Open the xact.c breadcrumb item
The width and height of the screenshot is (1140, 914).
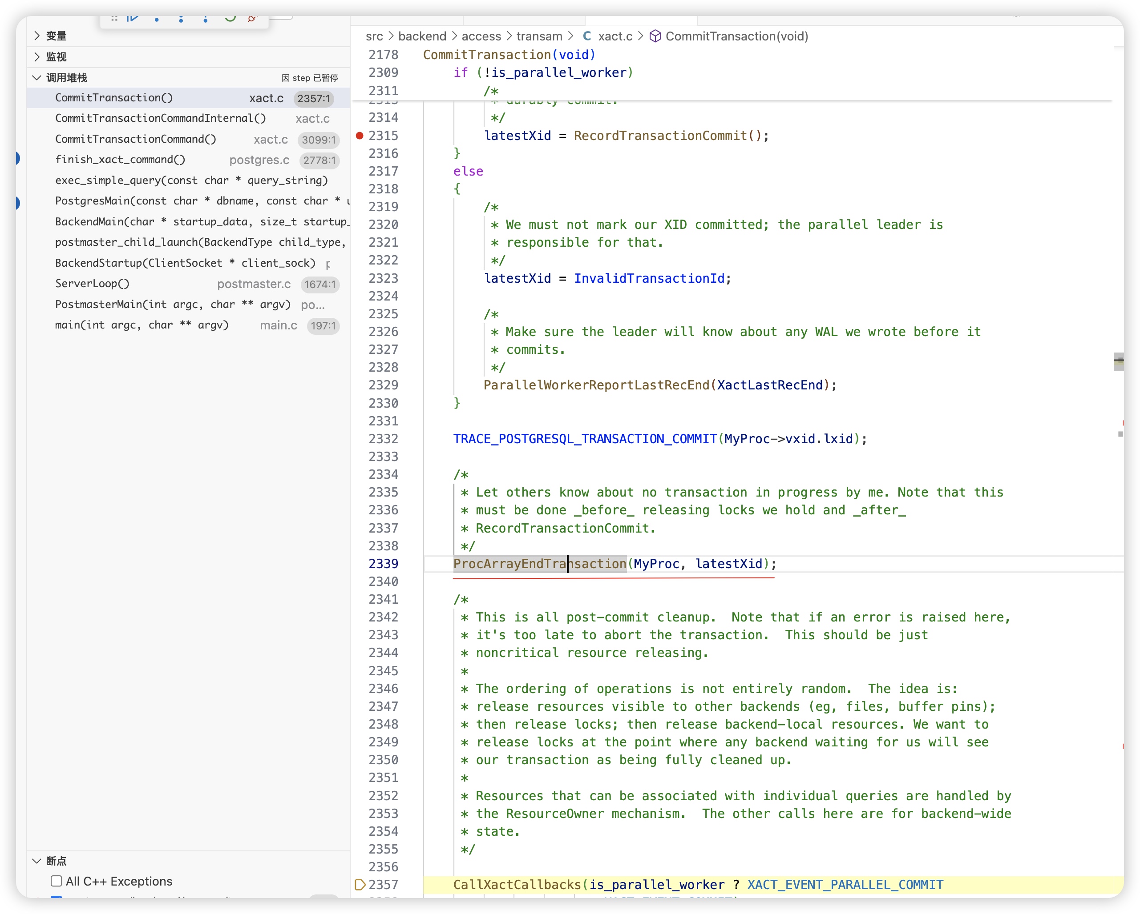coord(614,36)
